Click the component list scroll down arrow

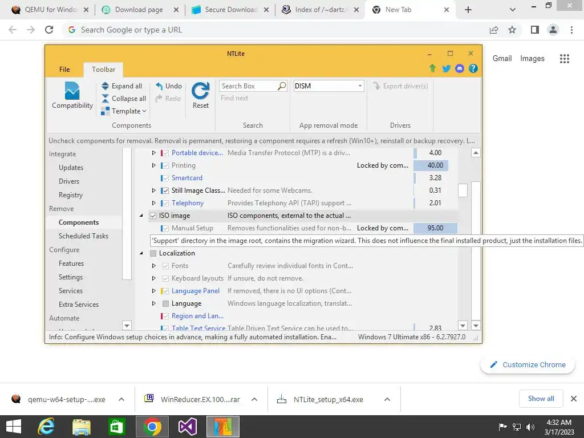[476, 326]
